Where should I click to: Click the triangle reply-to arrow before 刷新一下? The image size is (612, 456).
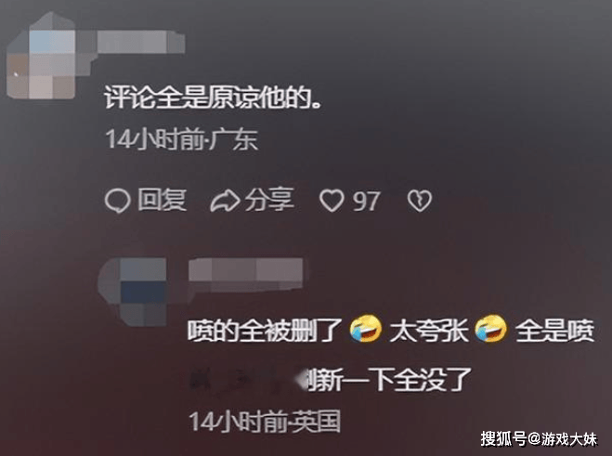coord(301,379)
